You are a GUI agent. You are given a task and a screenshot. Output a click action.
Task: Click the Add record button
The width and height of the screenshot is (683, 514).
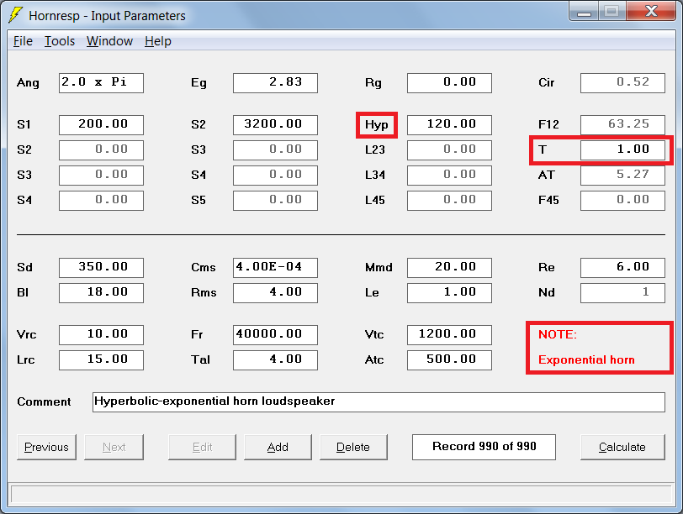point(278,447)
